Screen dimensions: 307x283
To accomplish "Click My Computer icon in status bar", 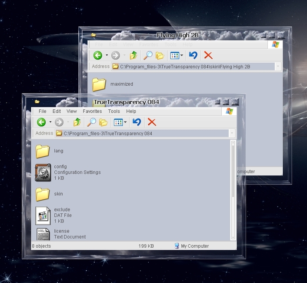I will pos(177,246).
